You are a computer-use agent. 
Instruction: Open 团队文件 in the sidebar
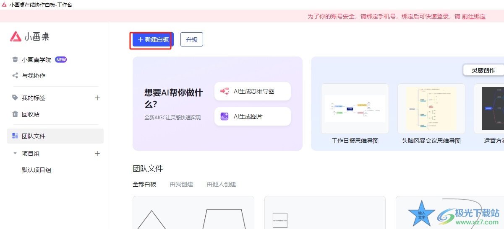point(55,136)
